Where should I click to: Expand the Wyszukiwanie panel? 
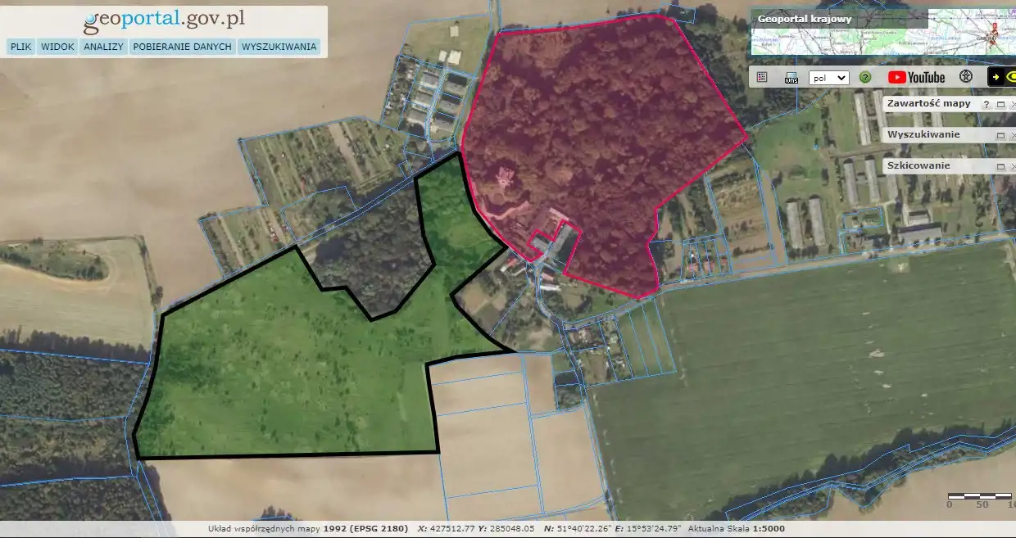(1000, 135)
